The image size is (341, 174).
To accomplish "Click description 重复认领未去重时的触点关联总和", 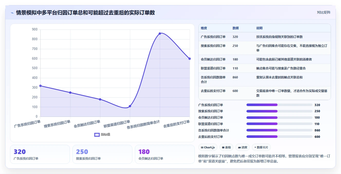I will 279,77.
